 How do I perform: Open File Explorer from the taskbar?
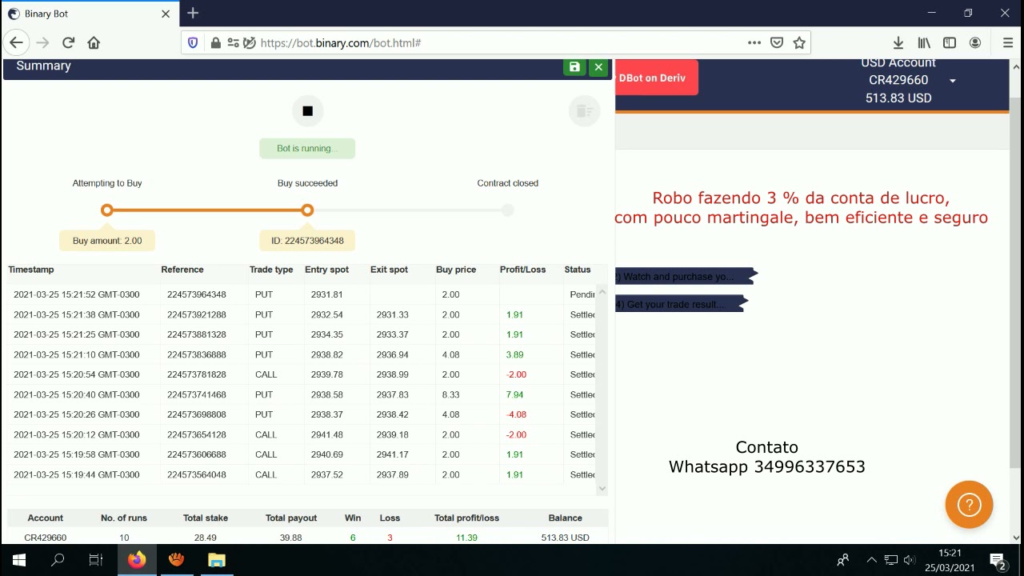click(x=217, y=560)
